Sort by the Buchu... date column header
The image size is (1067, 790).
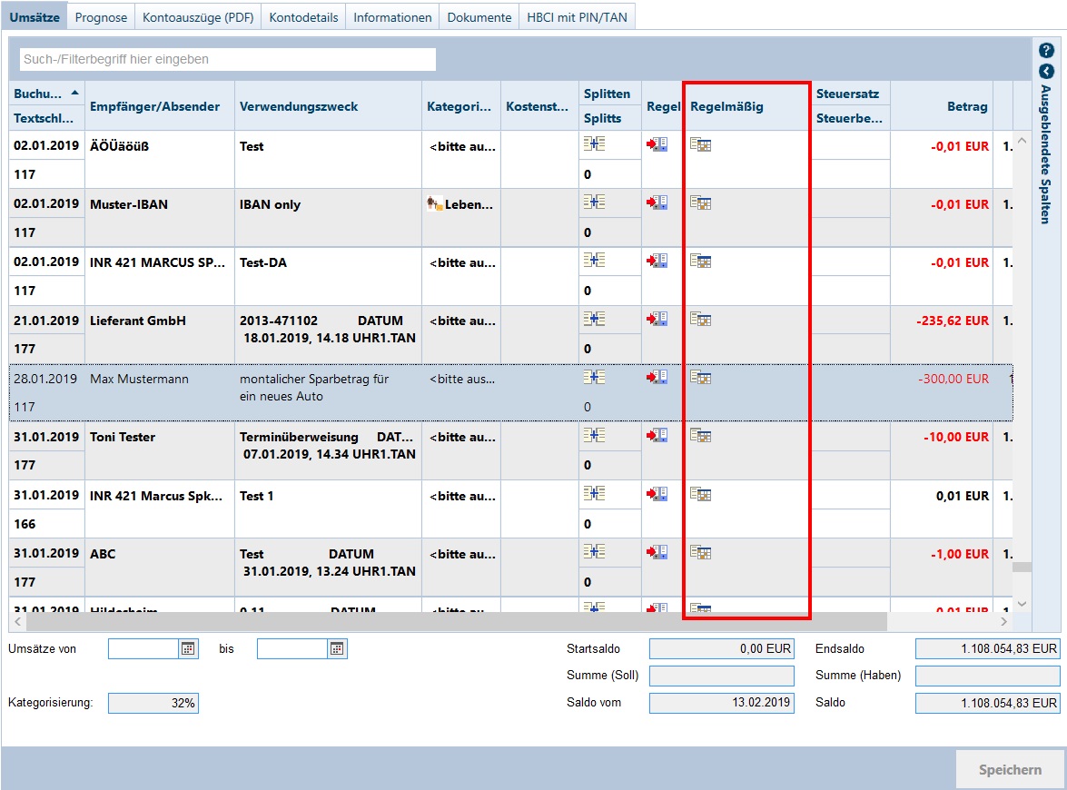[x=45, y=94]
